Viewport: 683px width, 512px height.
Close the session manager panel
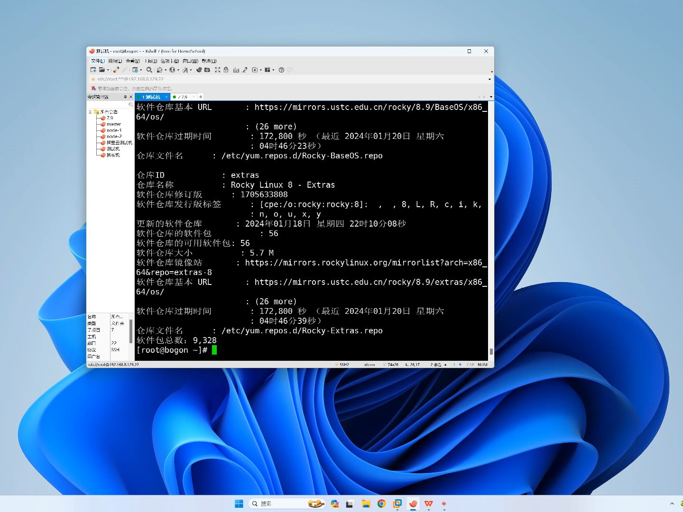(x=131, y=97)
